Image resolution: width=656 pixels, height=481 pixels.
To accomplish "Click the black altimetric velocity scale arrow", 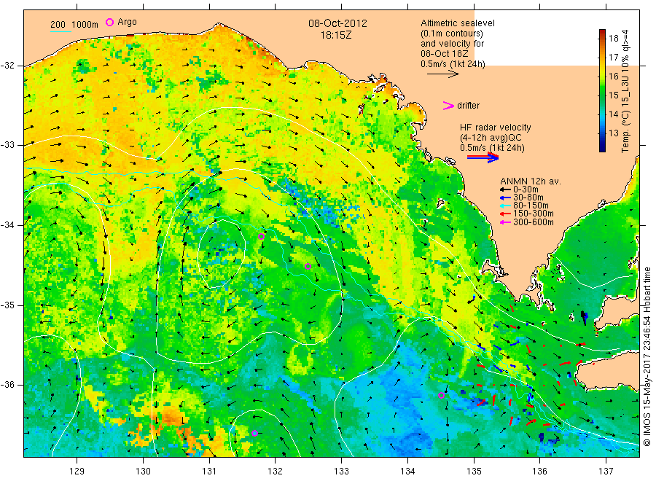I will 443,74.
